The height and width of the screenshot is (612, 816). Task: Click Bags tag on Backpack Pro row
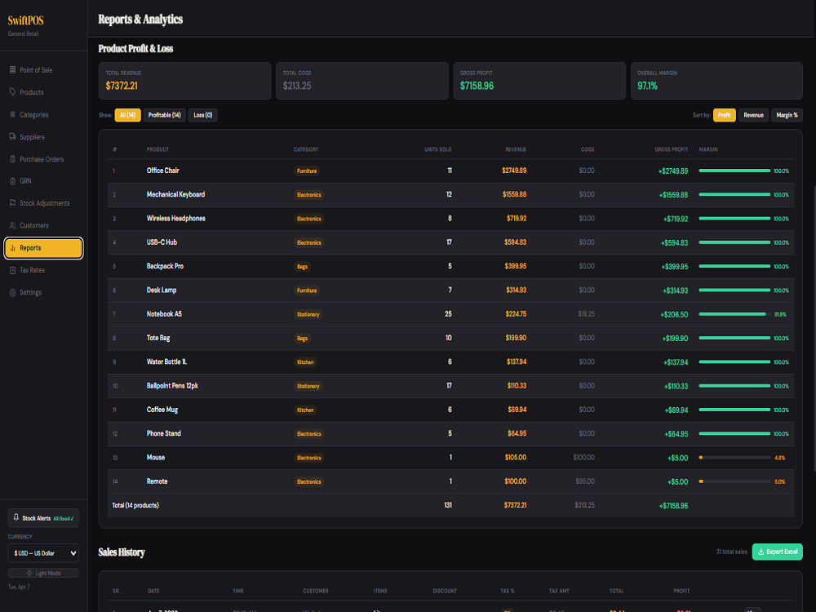click(x=303, y=267)
